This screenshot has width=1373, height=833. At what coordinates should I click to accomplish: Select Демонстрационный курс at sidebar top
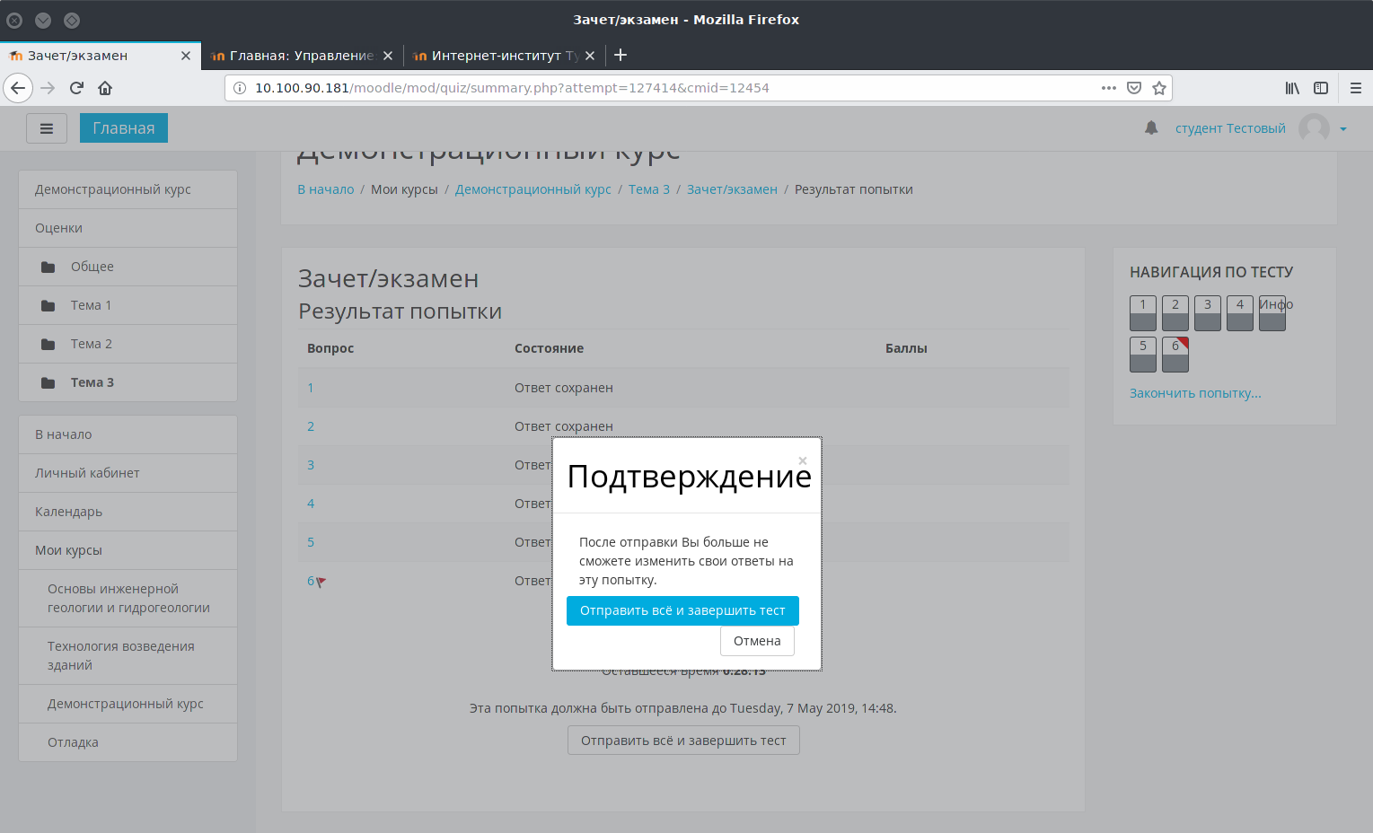click(128, 189)
